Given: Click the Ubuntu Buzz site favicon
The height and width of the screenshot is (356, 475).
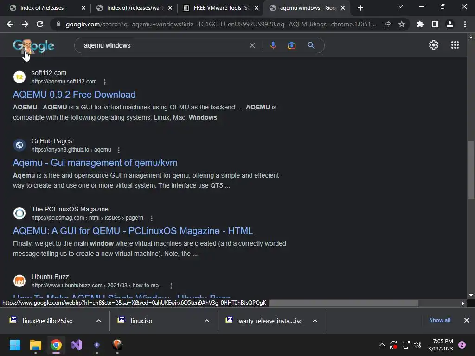Looking at the screenshot, I should point(19,281).
